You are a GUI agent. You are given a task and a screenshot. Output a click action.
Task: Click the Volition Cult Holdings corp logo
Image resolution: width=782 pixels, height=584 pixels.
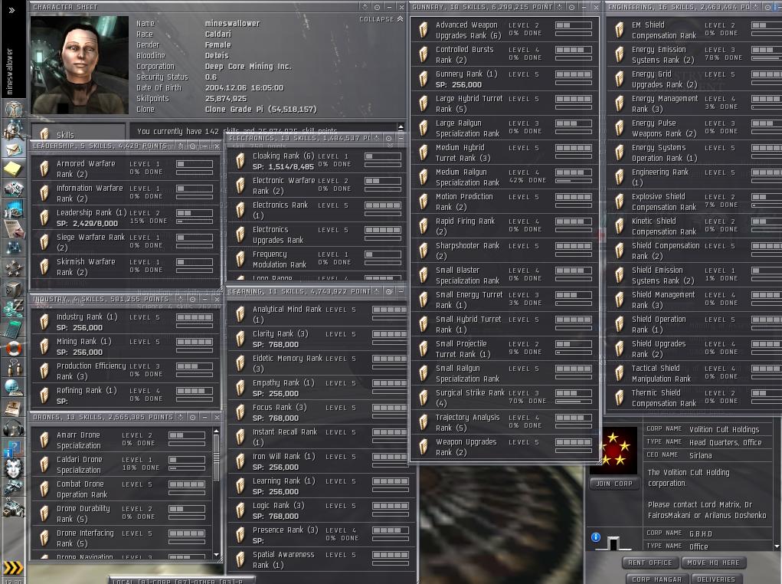pos(613,451)
